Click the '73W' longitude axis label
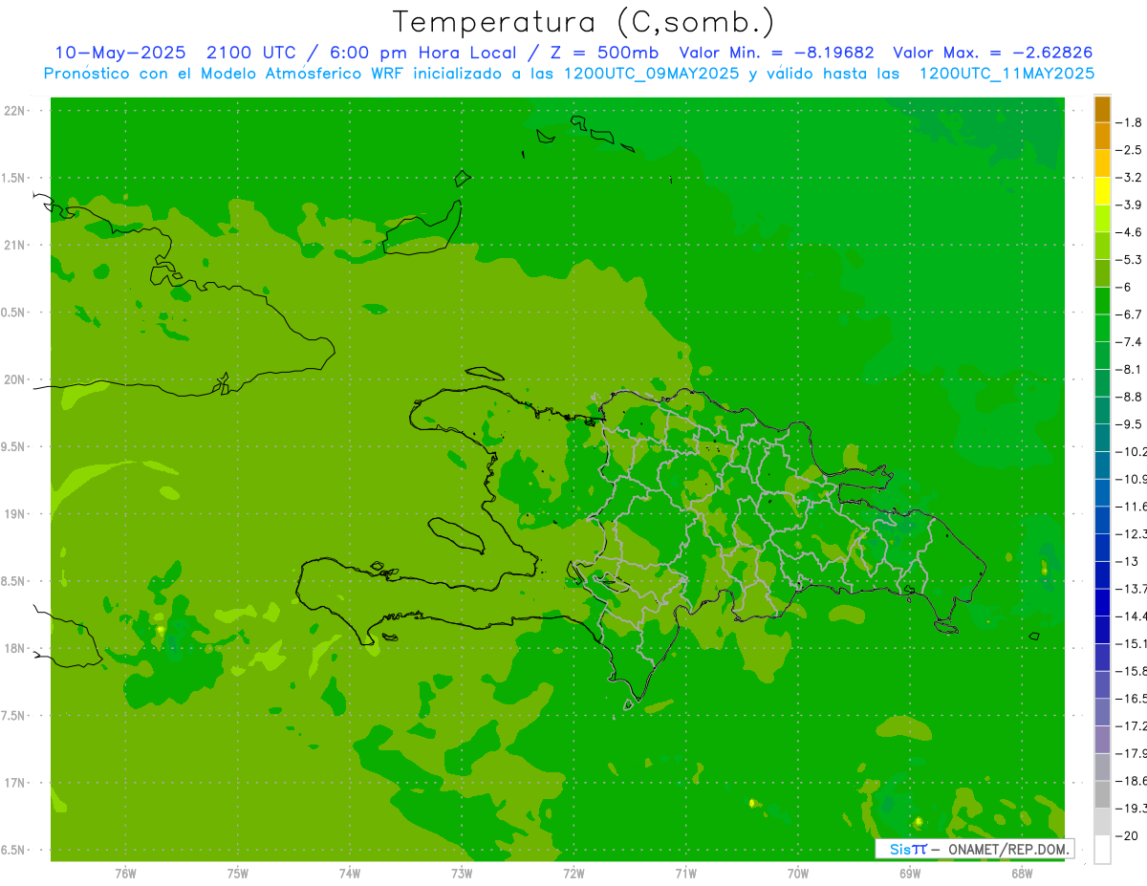The image size is (1147, 886). pyautogui.click(x=462, y=873)
